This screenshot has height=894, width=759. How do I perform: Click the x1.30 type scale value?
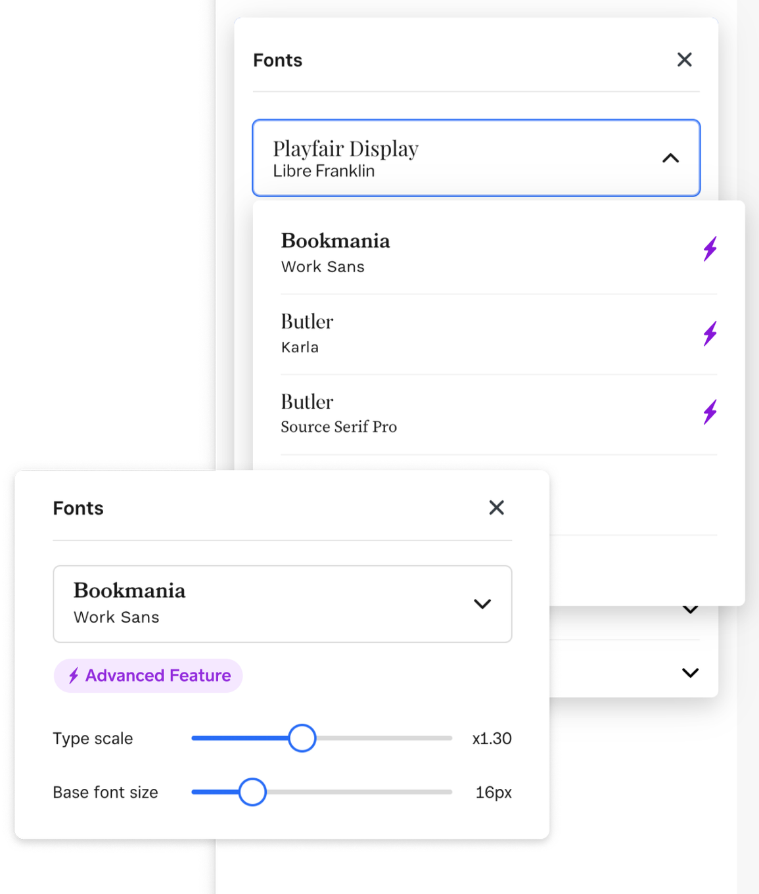492,739
